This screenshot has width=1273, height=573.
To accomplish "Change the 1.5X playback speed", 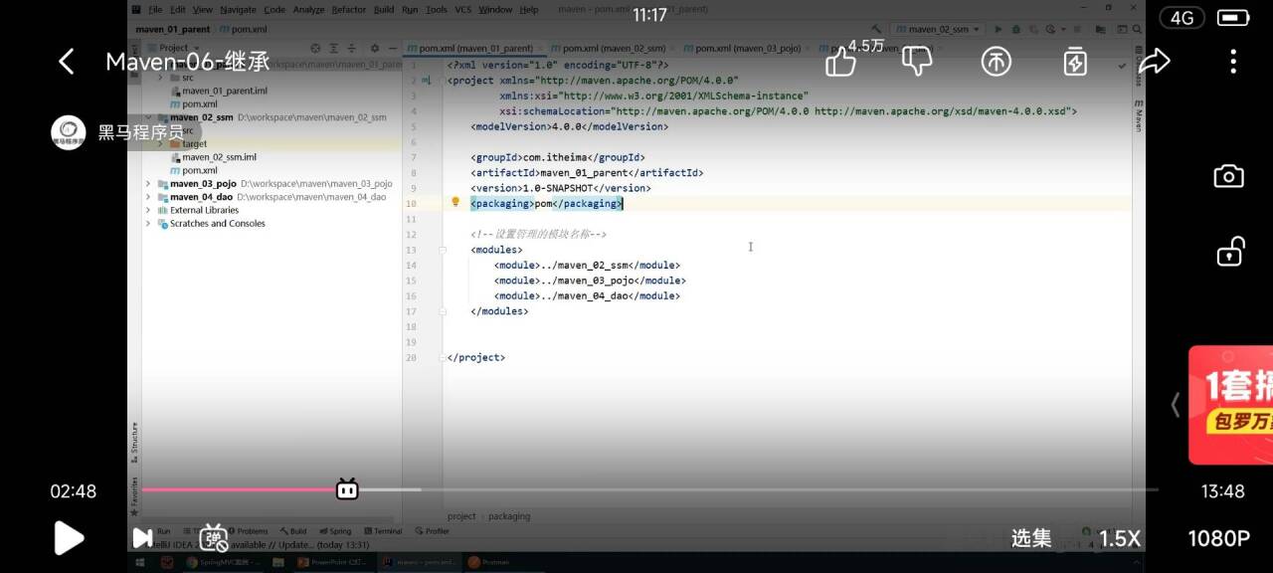I will pyautogui.click(x=1119, y=538).
